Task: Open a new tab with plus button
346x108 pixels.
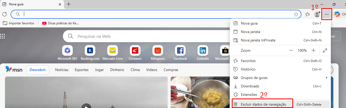Action: 69,4
